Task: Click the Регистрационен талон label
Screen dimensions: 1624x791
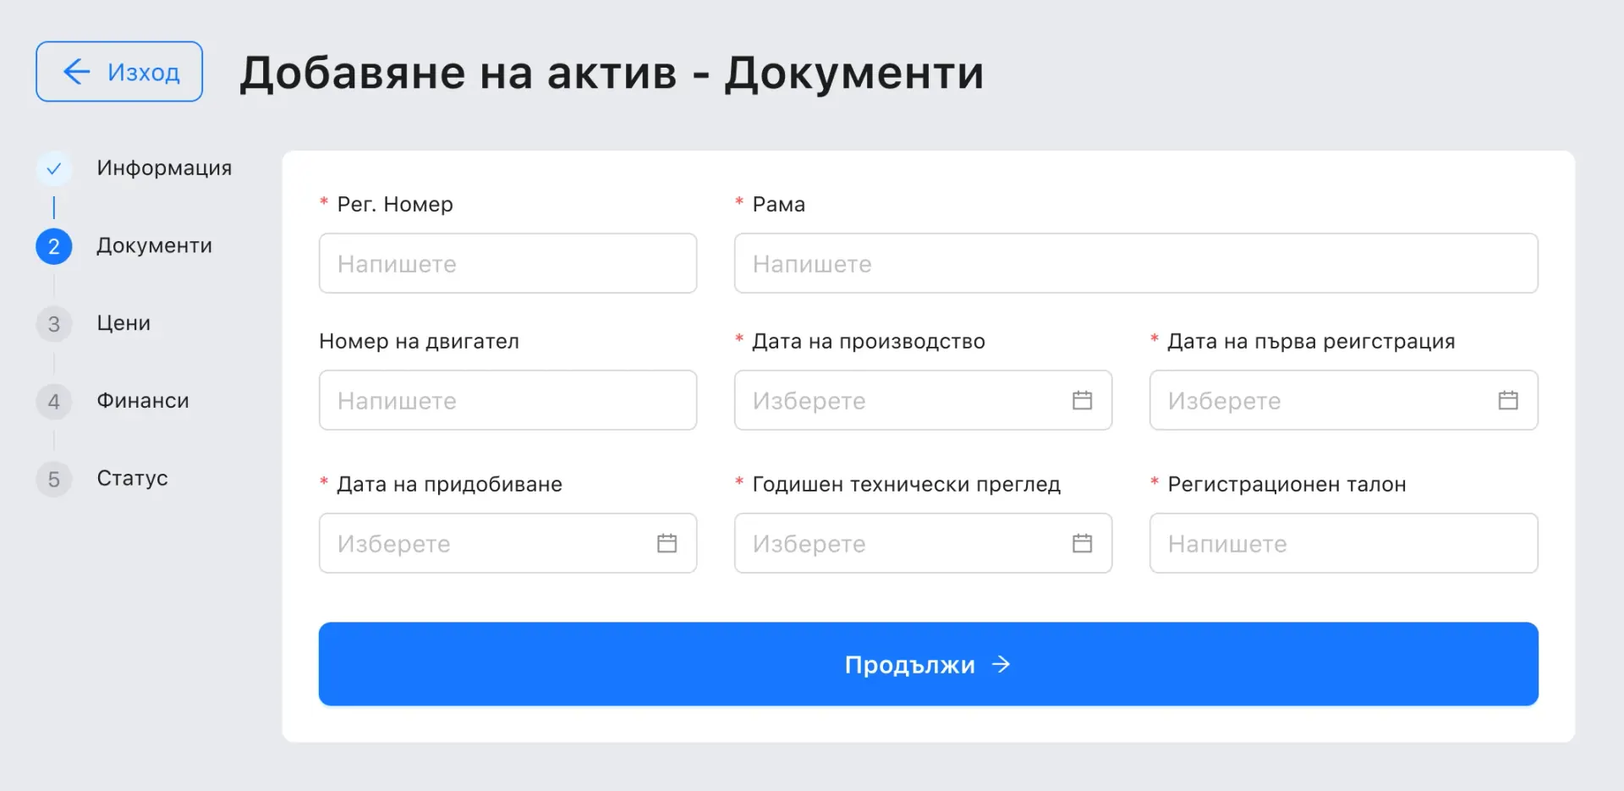Action: tap(1287, 485)
